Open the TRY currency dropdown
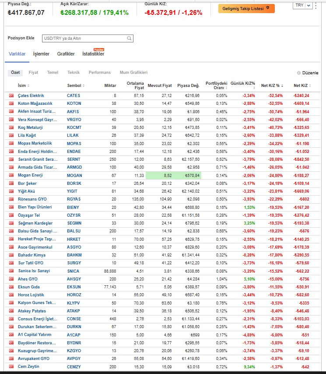The width and height of the screenshot is (326, 374). pyautogui.click(x=303, y=5)
